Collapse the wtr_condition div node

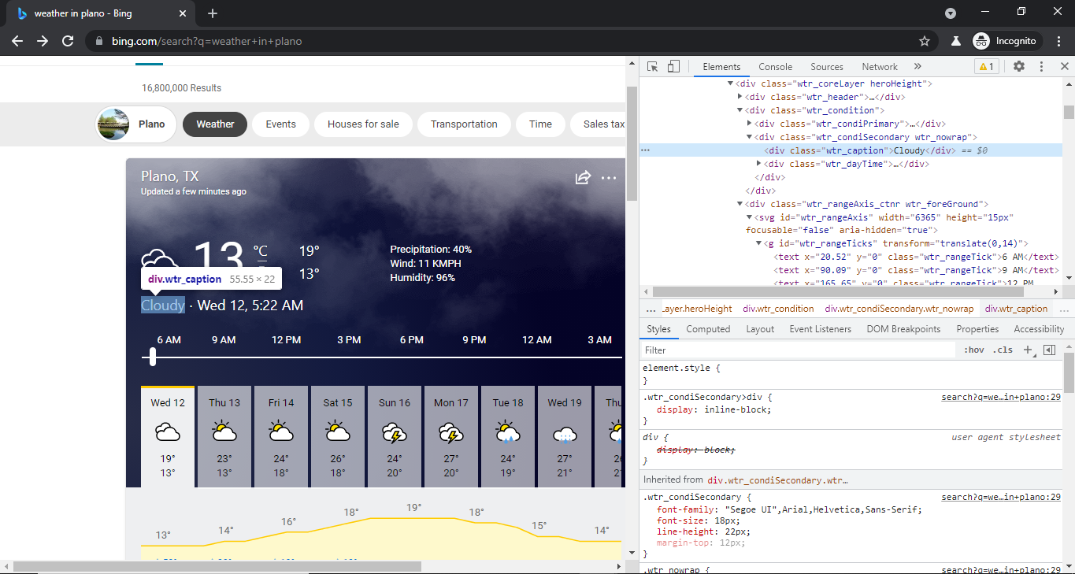740,110
